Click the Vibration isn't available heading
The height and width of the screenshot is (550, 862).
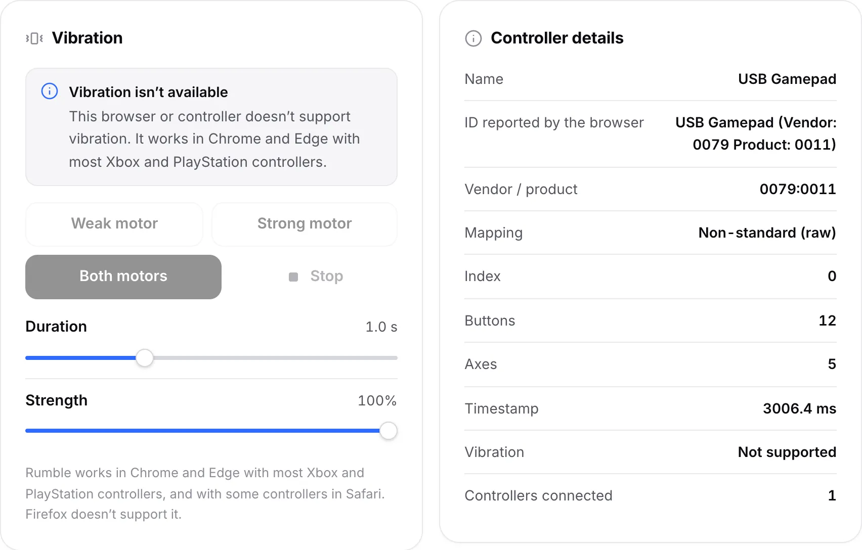[x=149, y=92]
